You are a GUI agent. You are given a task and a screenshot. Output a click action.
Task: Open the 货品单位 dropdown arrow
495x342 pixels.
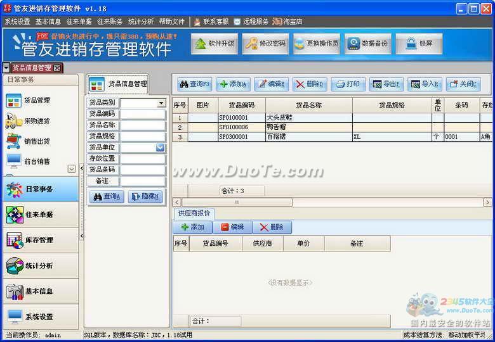tap(160, 148)
